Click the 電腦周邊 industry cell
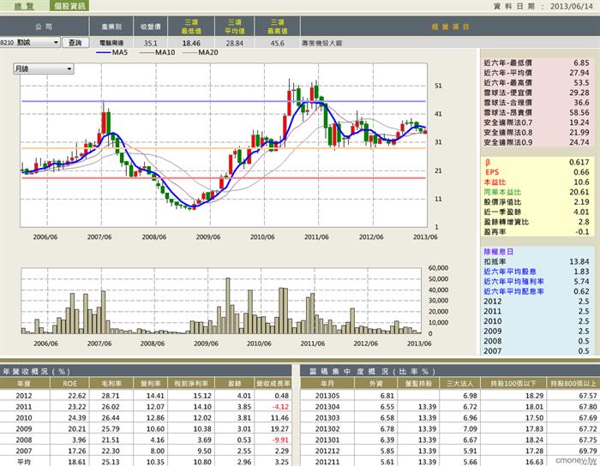 click(x=111, y=43)
